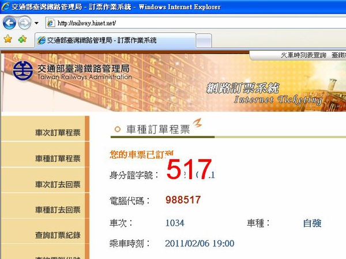Open the 火車時刻表查詢 link
This screenshot has height=259, width=346.
303,55
